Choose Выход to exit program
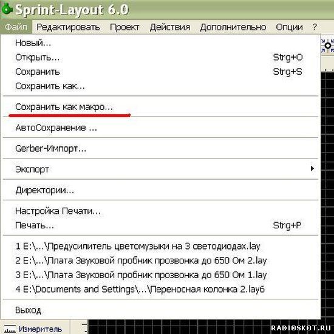 160,310
